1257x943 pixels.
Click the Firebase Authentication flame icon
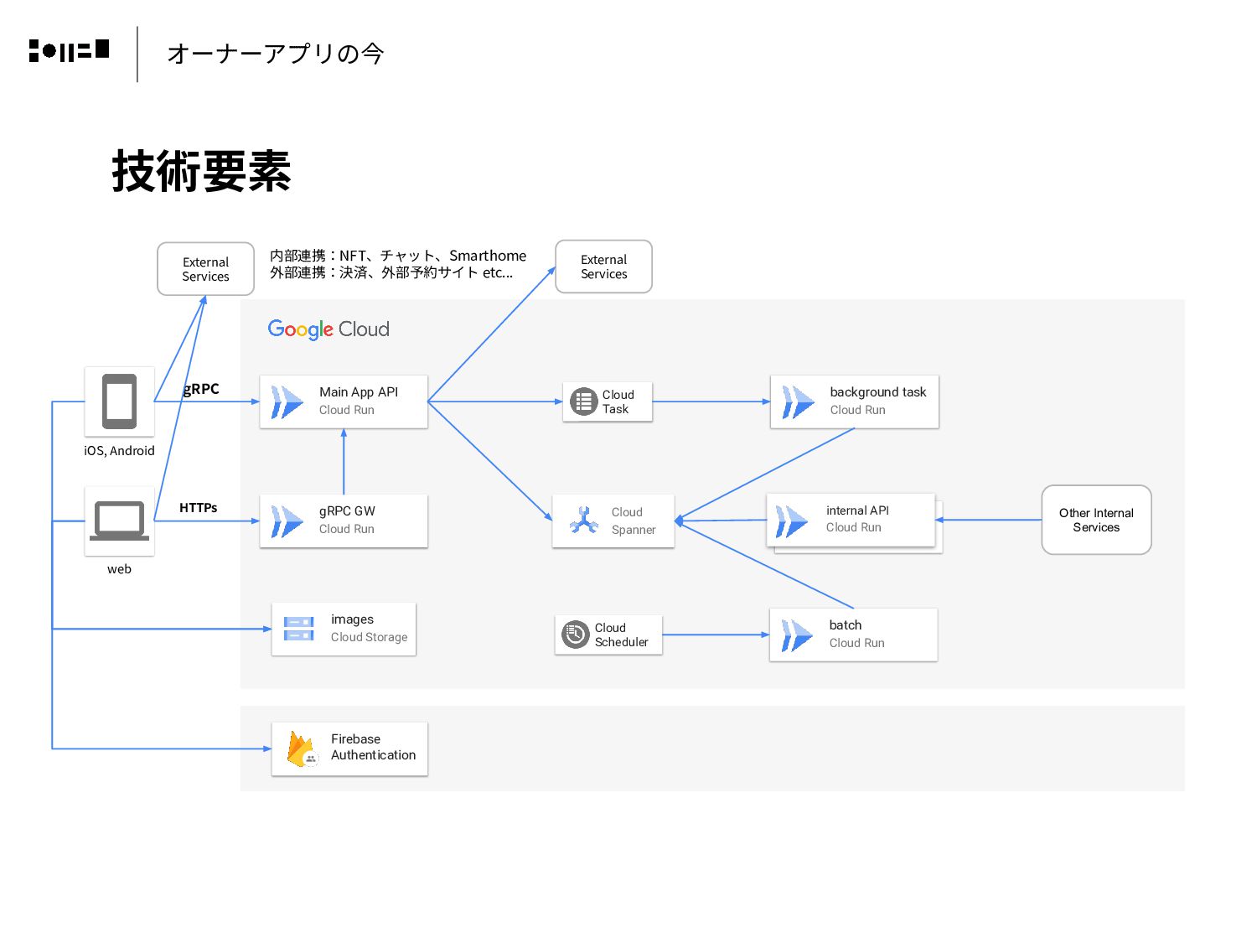click(301, 749)
